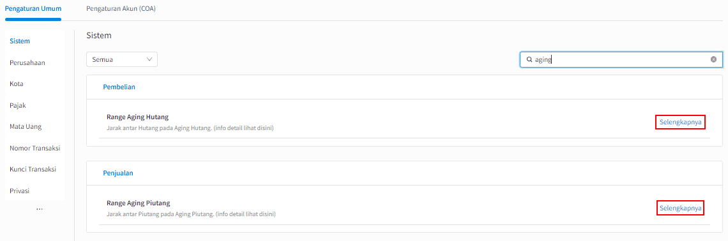
Task: Select the Pengaturan Umum tab
Action: [33, 8]
